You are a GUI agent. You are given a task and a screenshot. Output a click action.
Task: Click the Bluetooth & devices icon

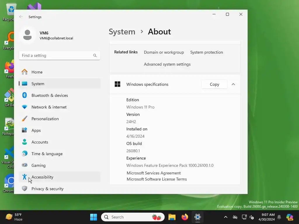(x=25, y=95)
